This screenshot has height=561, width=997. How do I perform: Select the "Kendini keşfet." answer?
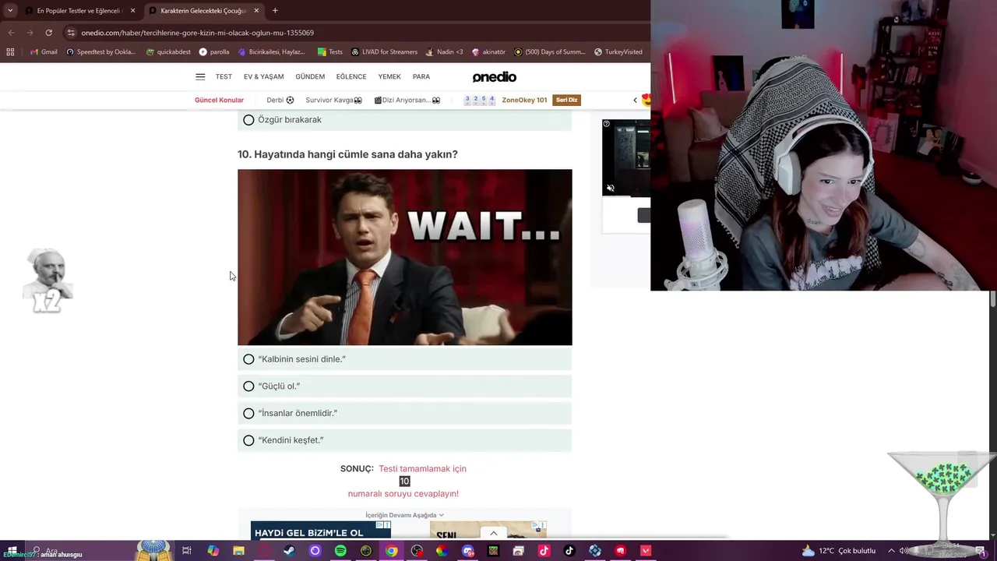[x=405, y=440]
